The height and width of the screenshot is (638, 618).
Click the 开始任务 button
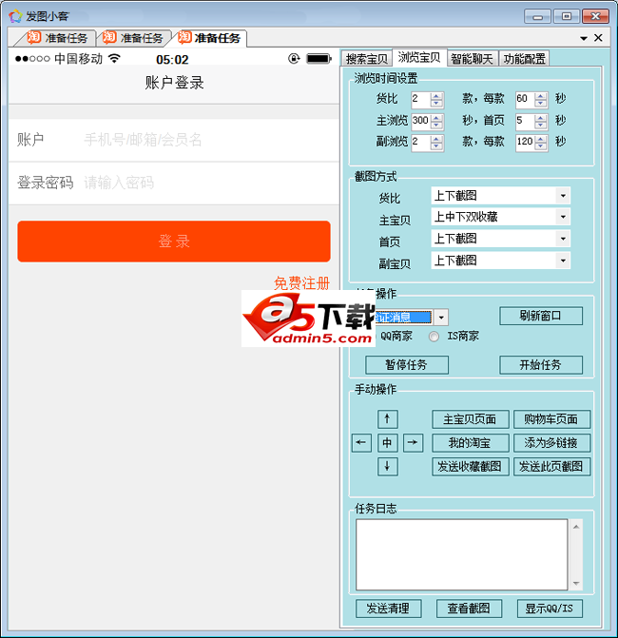tap(541, 364)
